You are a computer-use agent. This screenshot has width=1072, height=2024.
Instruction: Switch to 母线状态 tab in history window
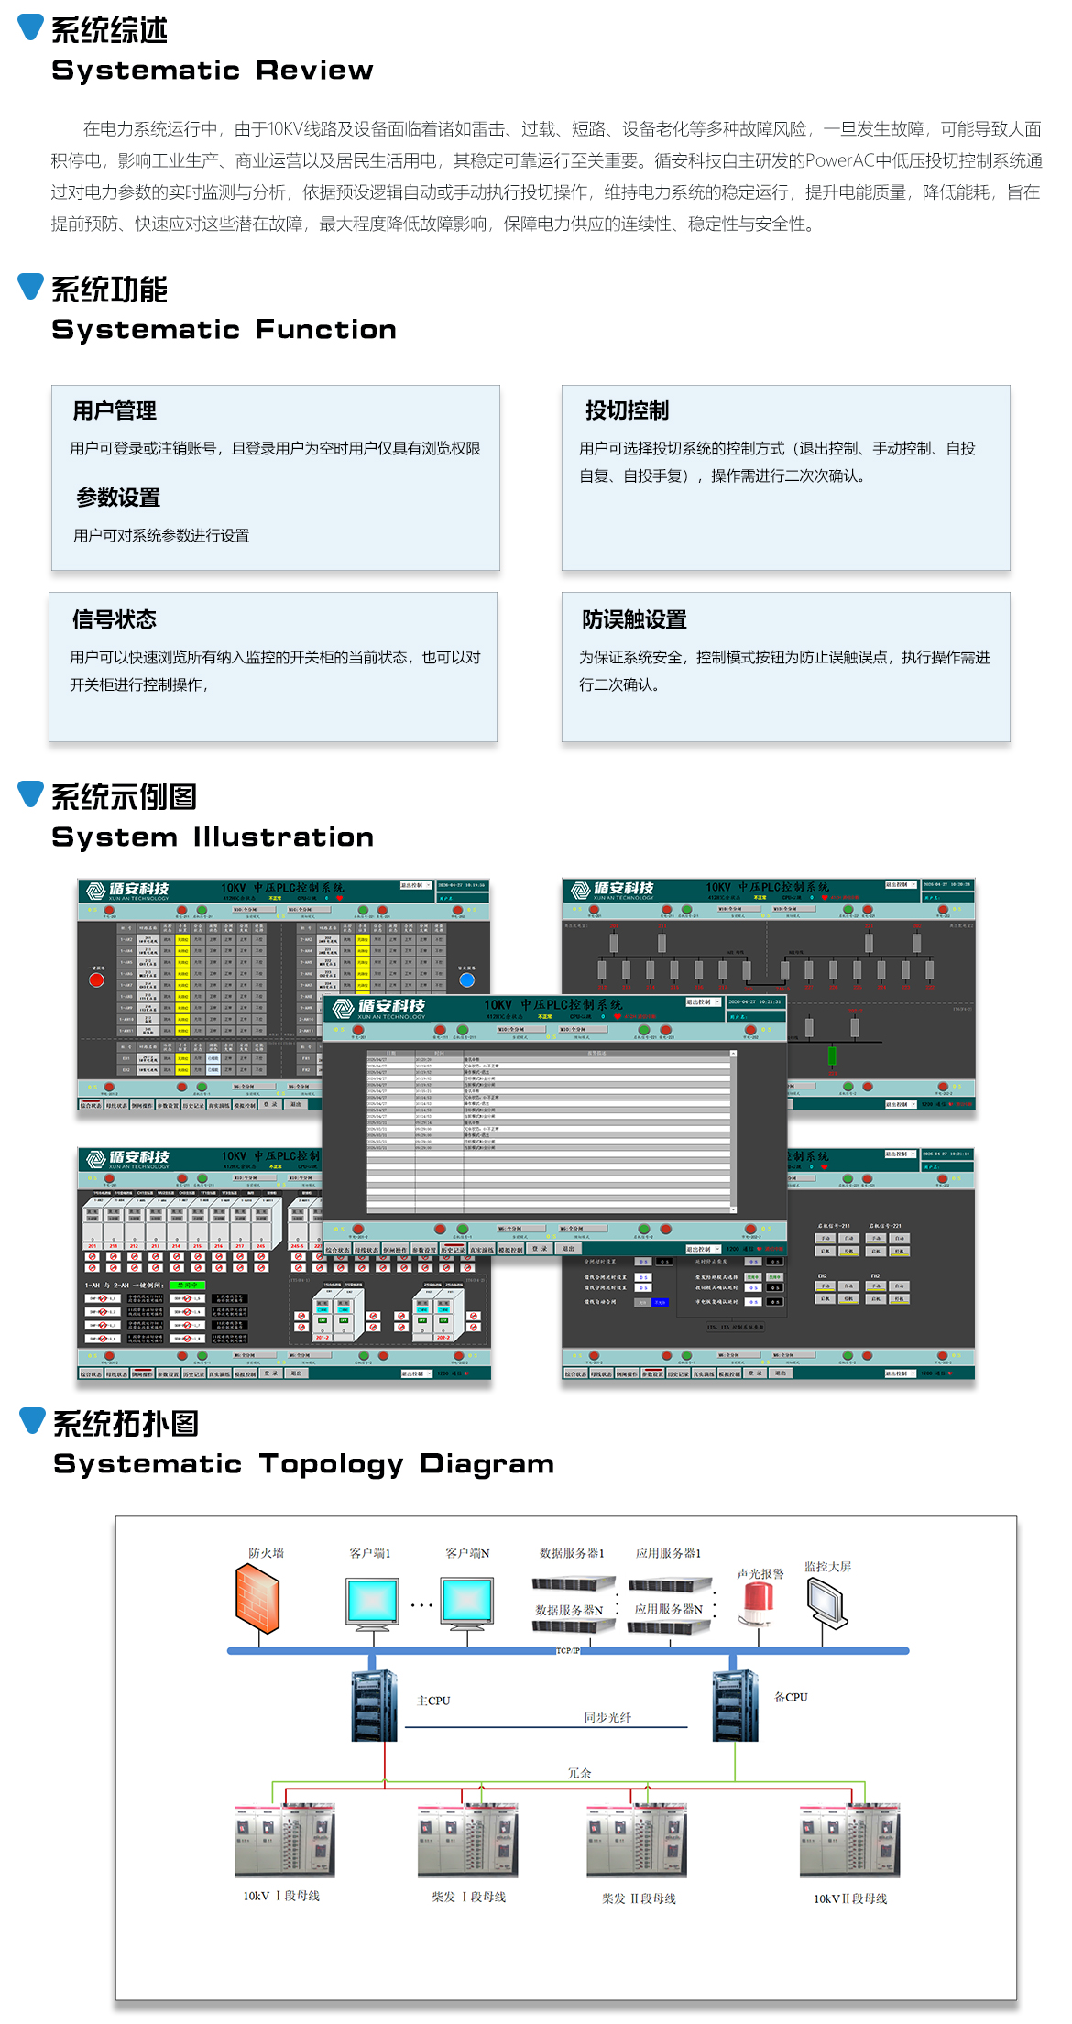pos(367,1250)
